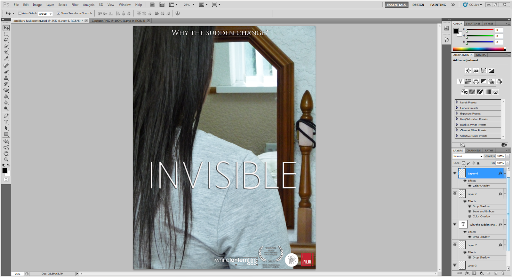Open the Fill slider arrow

(508, 163)
